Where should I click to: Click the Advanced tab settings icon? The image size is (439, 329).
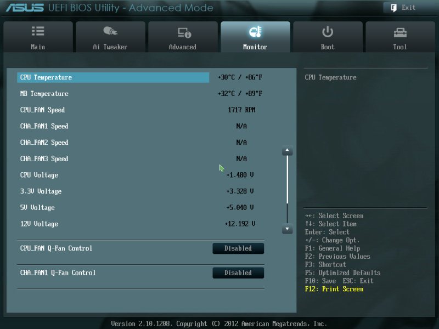[184, 33]
